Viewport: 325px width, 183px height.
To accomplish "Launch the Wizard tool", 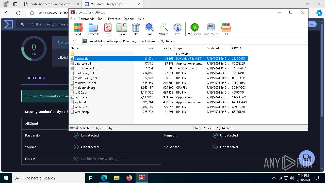I will [164, 29].
